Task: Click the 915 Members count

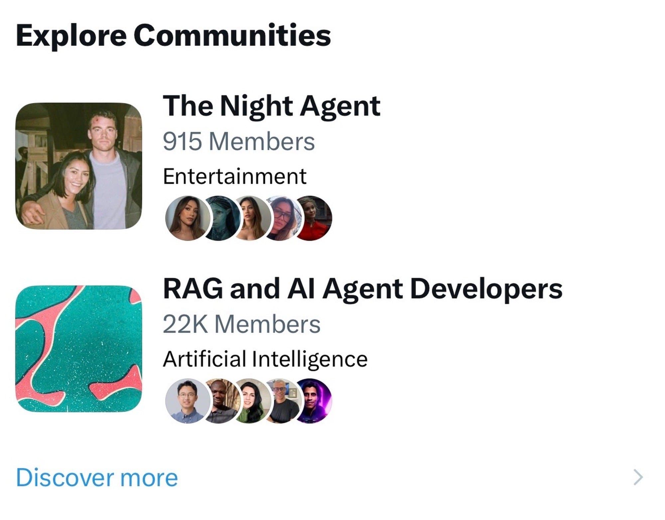Action: coord(239,142)
